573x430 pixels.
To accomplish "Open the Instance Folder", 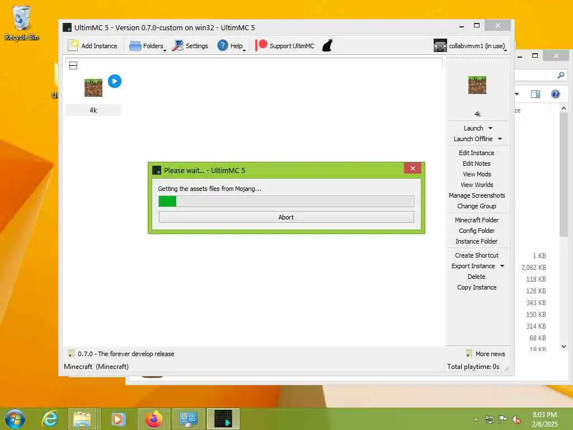I will pyautogui.click(x=477, y=241).
